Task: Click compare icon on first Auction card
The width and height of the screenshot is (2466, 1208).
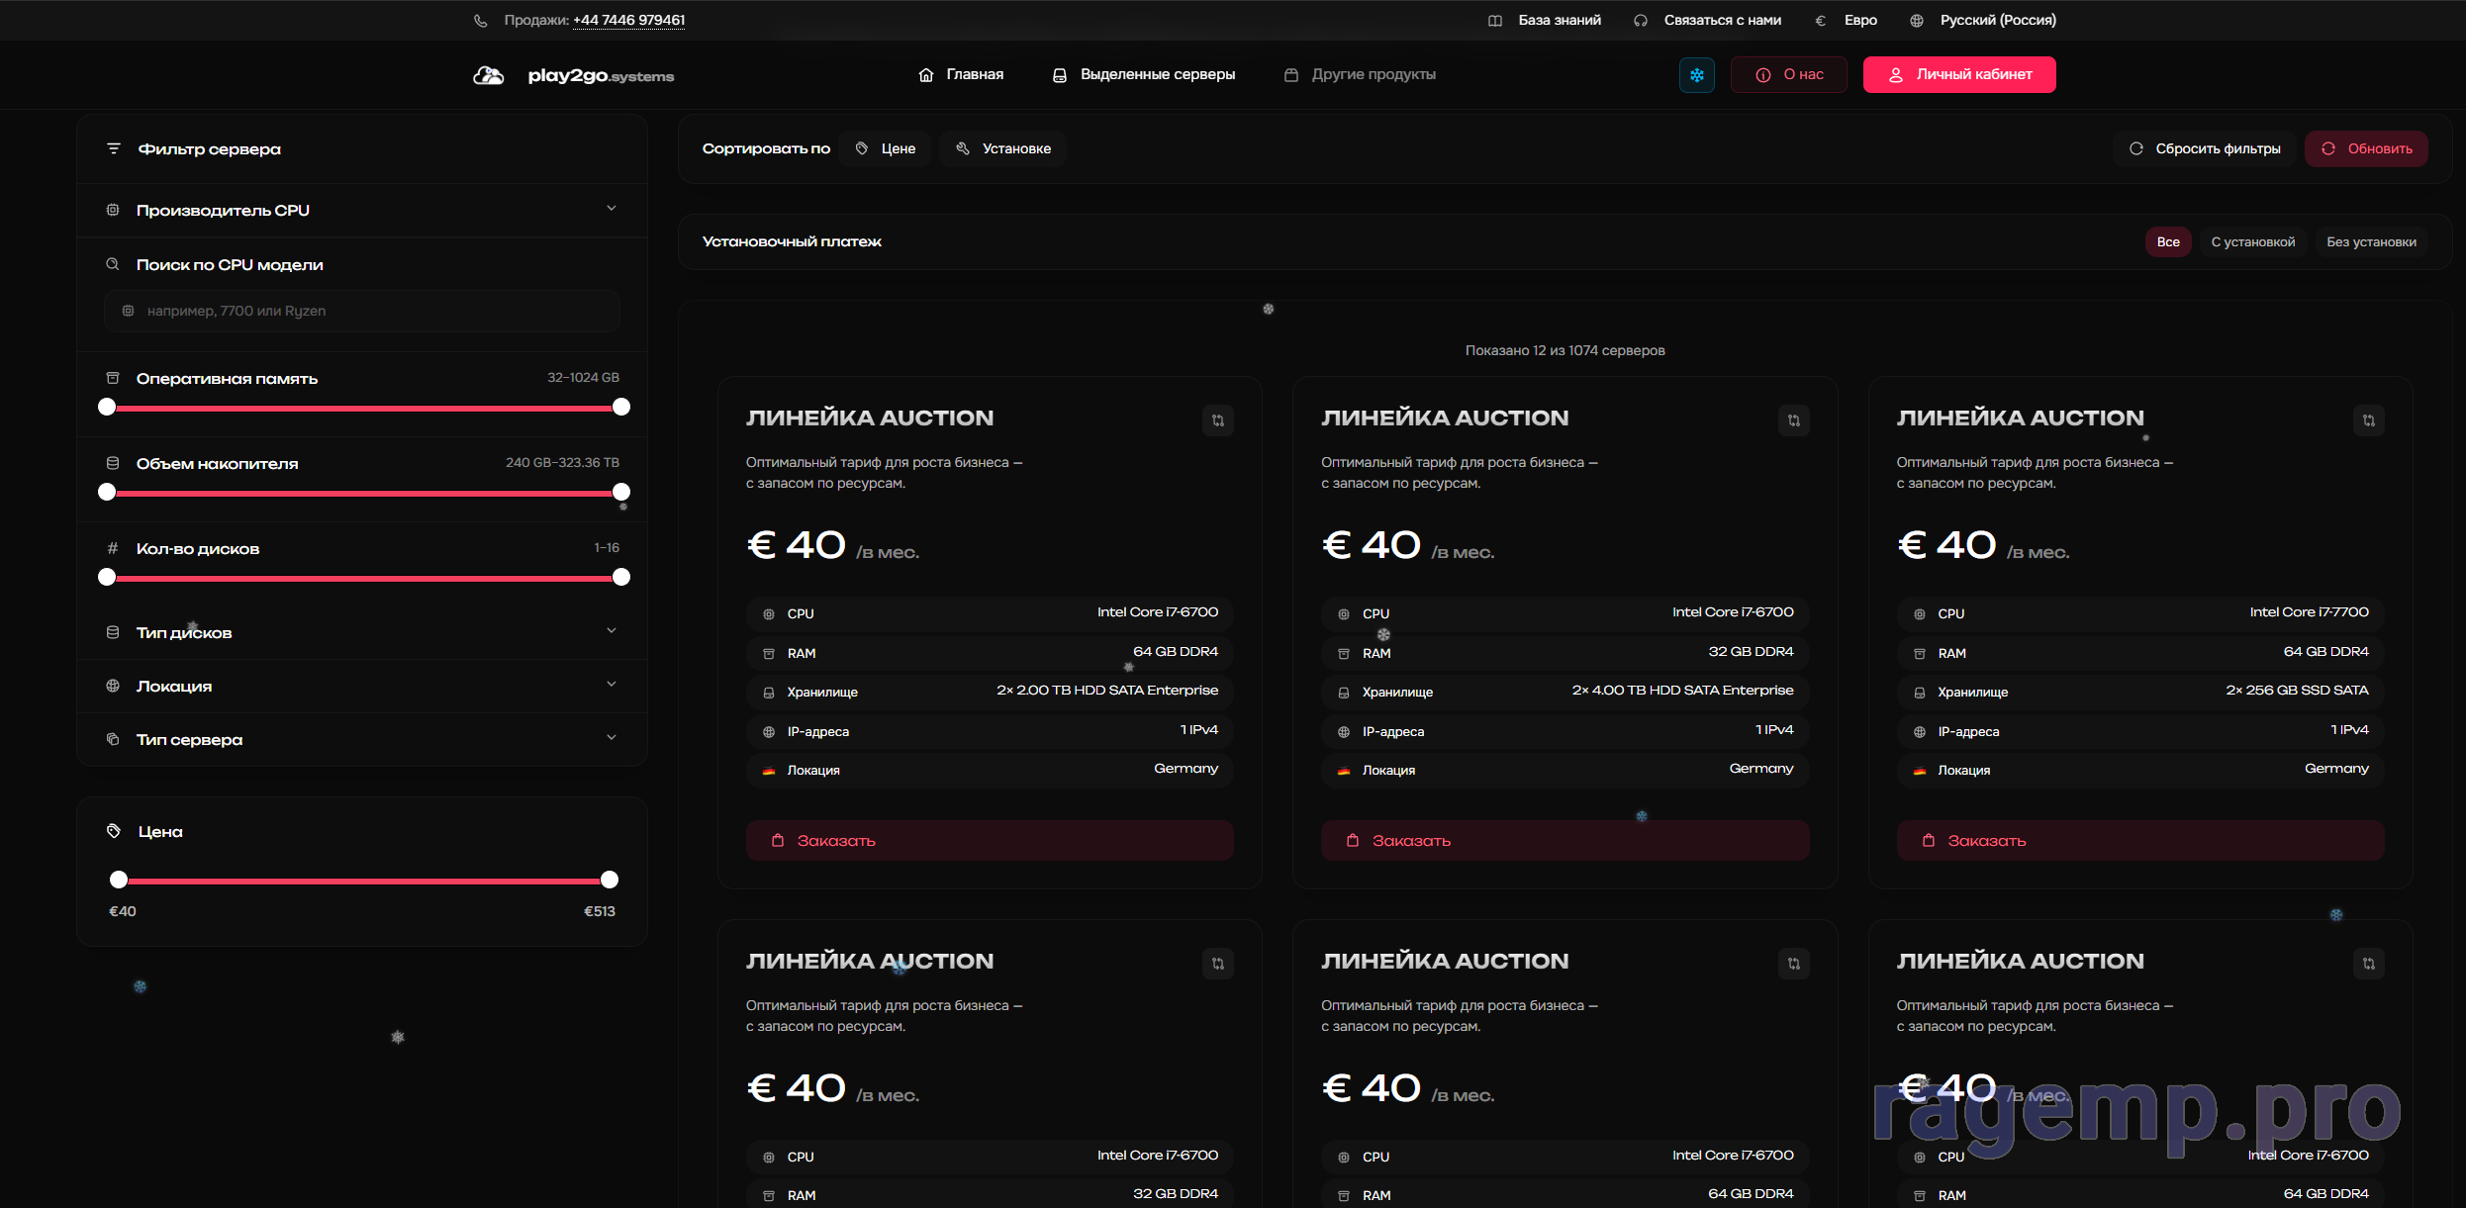Action: point(1218,420)
